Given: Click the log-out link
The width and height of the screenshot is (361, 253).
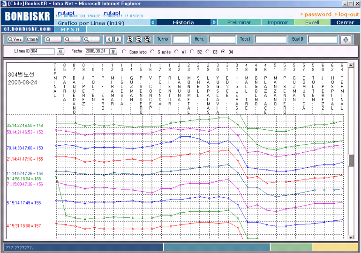Looking at the screenshot, I should [x=349, y=15].
